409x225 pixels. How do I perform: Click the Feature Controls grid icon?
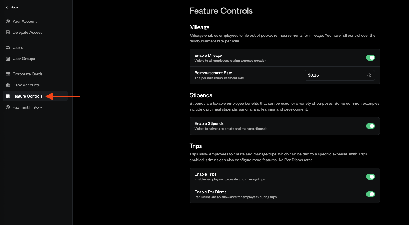[x=8, y=96]
